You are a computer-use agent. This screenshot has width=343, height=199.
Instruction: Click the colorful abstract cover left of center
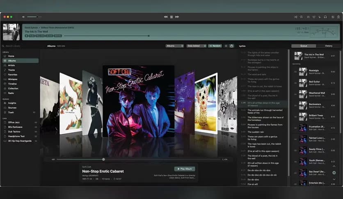coord(71,104)
